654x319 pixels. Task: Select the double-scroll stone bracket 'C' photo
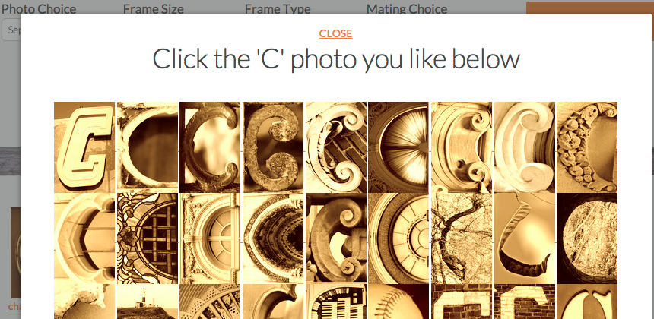pos(462,147)
